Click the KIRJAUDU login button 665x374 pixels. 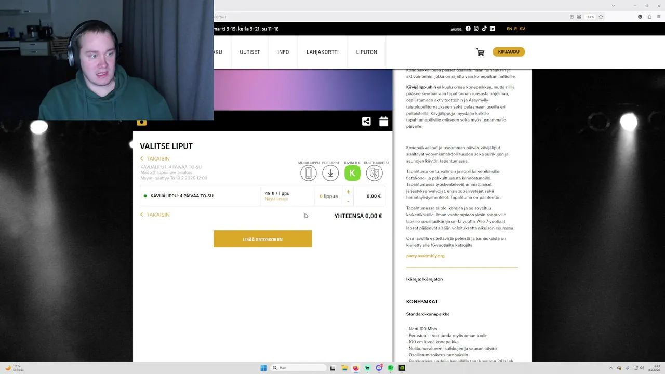[x=509, y=51]
